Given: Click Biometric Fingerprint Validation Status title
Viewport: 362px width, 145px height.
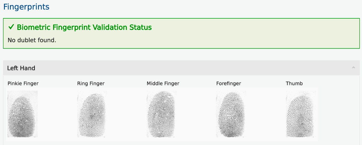Looking at the screenshot, I should (x=84, y=27).
